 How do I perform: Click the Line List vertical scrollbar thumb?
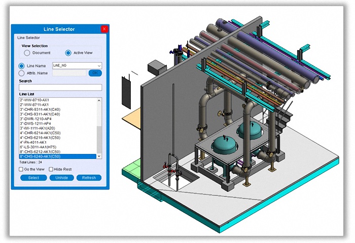click(99, 139)
